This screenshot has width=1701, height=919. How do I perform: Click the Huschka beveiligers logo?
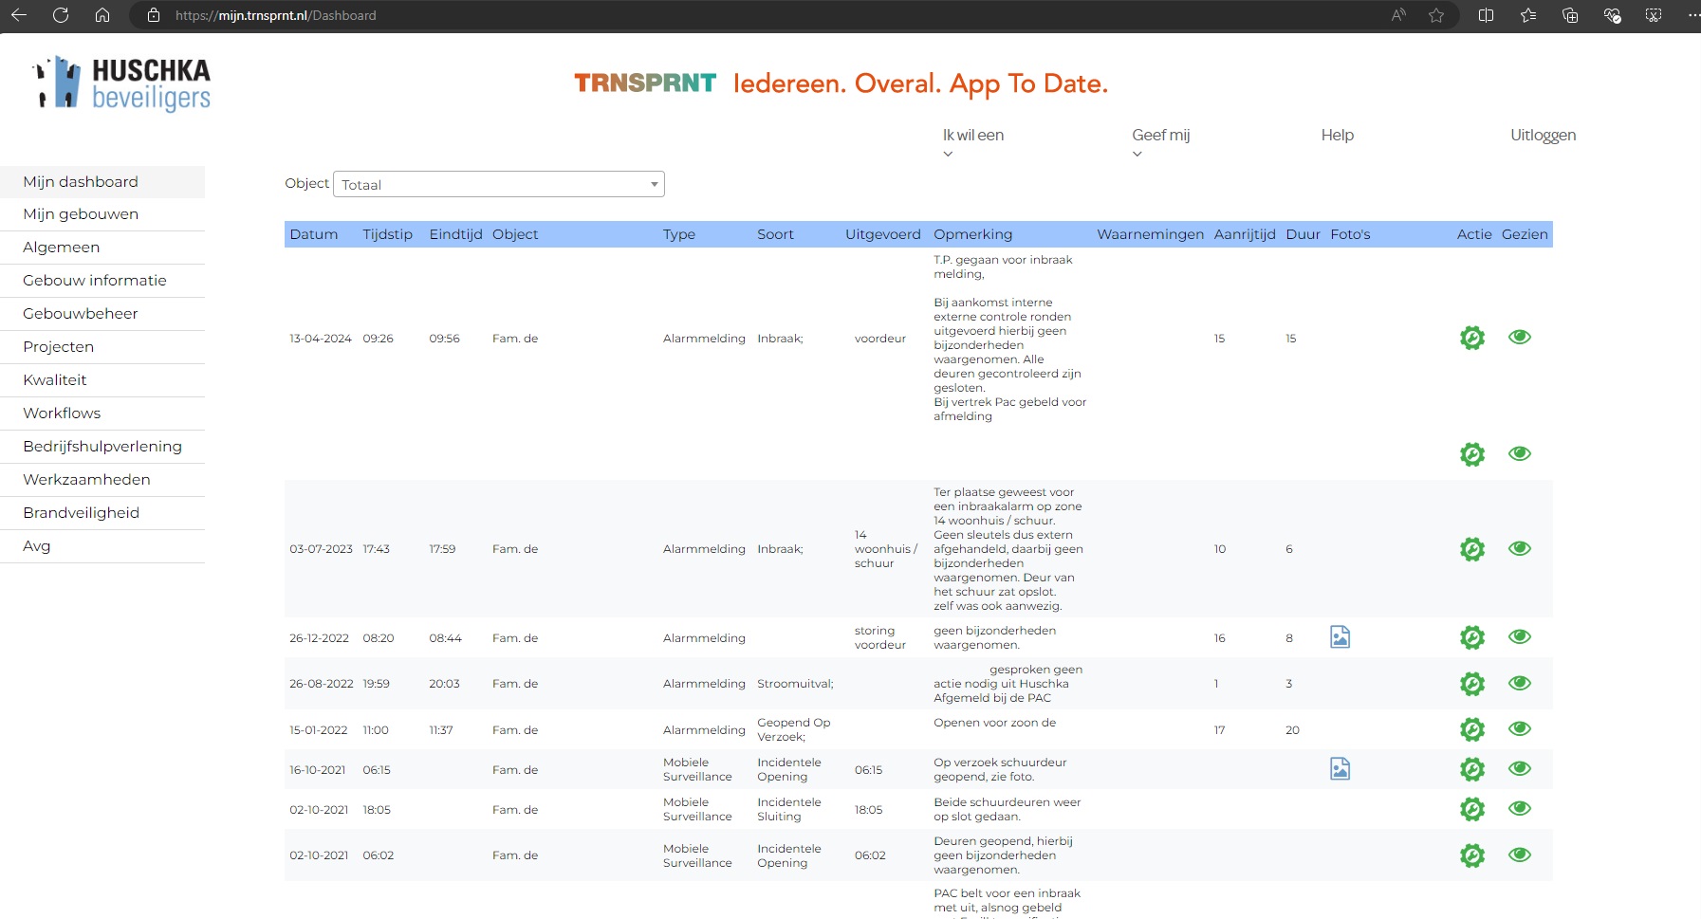coord(121,83)
